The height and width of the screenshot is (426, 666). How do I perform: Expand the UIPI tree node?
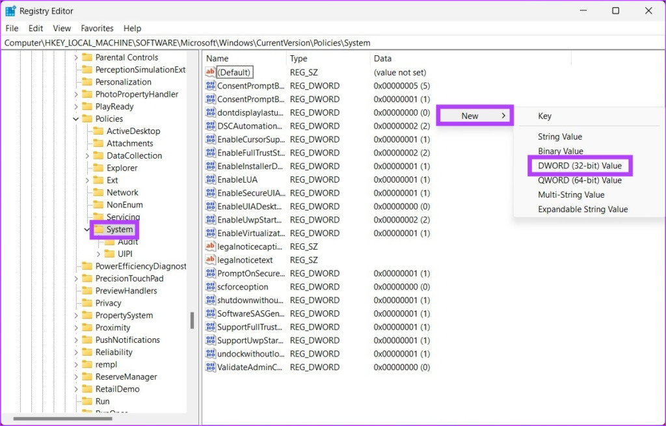click(99, 254)
